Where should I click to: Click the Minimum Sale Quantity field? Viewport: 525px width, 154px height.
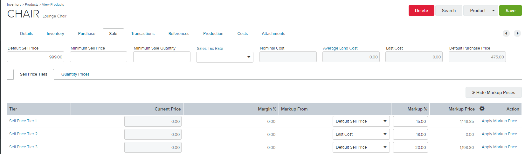click(x=162, y=57)
